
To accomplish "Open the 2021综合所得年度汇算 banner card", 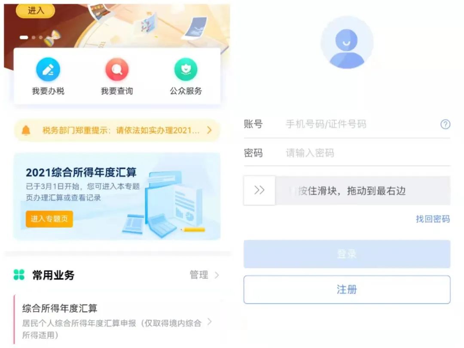I will click(x=117, y=196).
